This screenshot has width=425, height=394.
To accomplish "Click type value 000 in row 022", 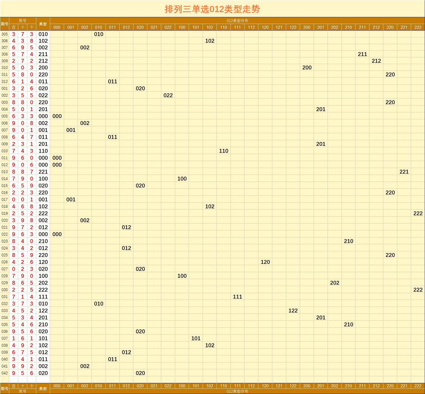I will tap(43, 234).
